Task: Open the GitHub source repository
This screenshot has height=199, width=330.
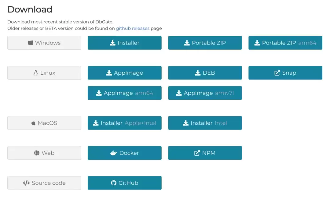Action: click(x=125, y=183)
